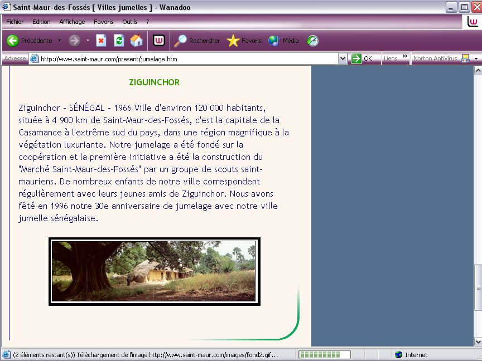Click the Wanadoo toolbar button
Image resolution: width=482 pixels, height=361 pixels.
coord(159,41)
